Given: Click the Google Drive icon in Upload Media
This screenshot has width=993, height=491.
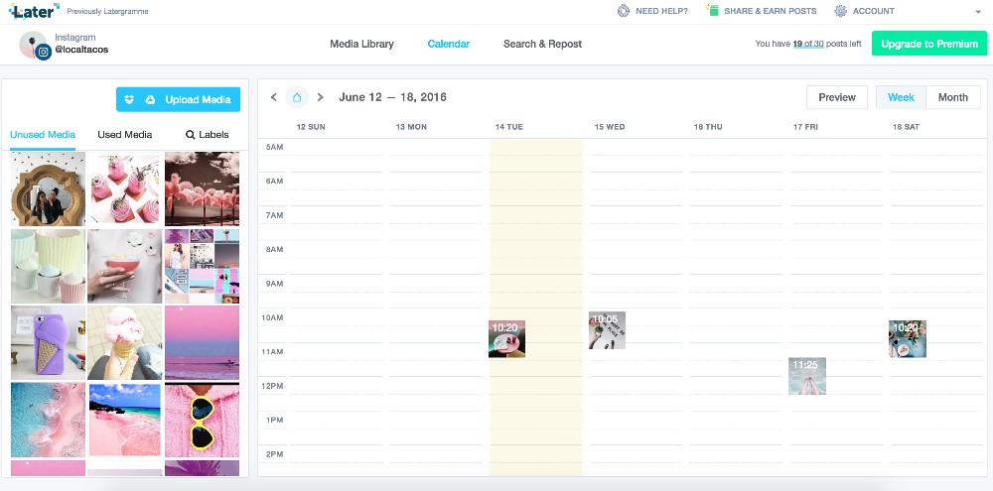Looking at the screenshot, I should [150, 99].
